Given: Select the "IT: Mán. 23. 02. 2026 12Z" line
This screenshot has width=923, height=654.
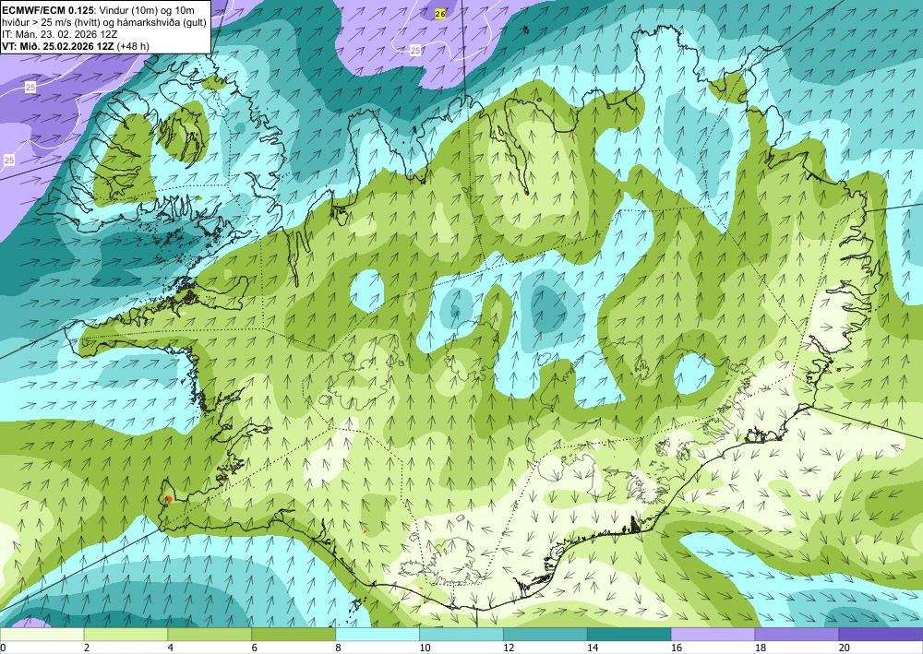Looking at the screenshot, I should (x=60, y=33).
